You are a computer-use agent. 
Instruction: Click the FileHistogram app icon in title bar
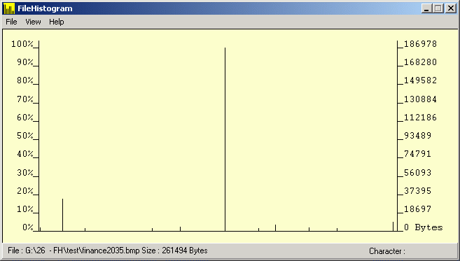[9, 8]
